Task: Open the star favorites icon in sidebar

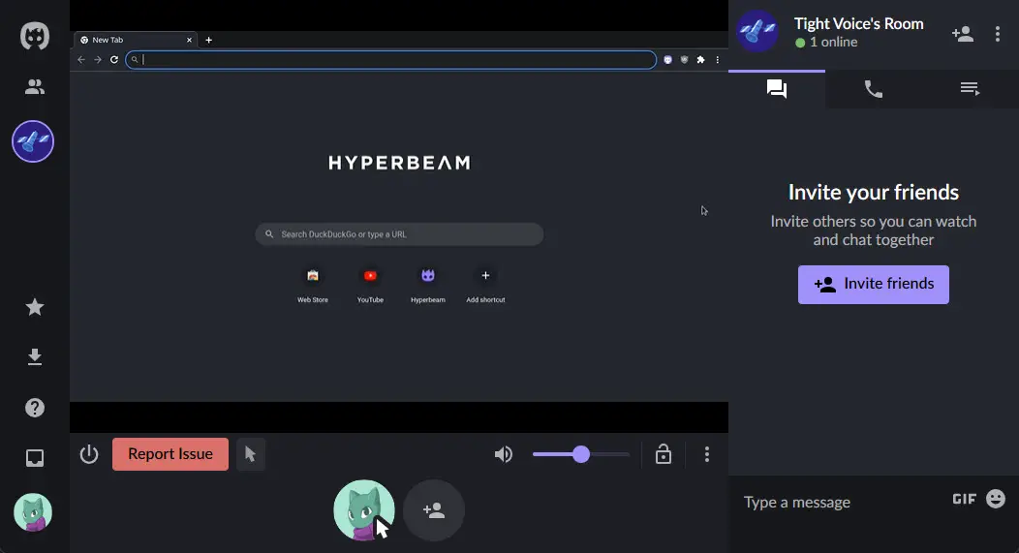Action: click(35, 307)
